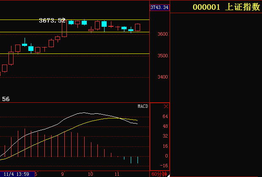Click the MACD indicator label
The image size is (262, 177).
[x=143, y=106]
